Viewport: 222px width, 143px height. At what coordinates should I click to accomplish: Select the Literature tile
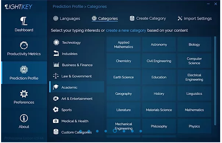click(x=123, y=110)
